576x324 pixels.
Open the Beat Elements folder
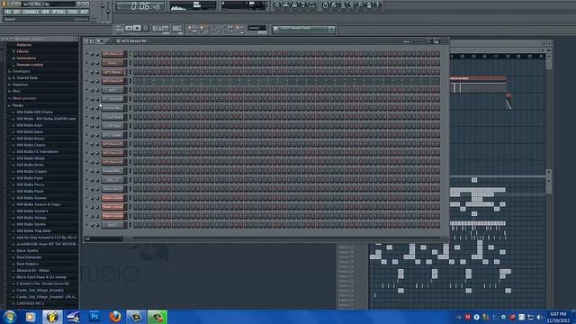pyautogui.click(x=29, y=257)
